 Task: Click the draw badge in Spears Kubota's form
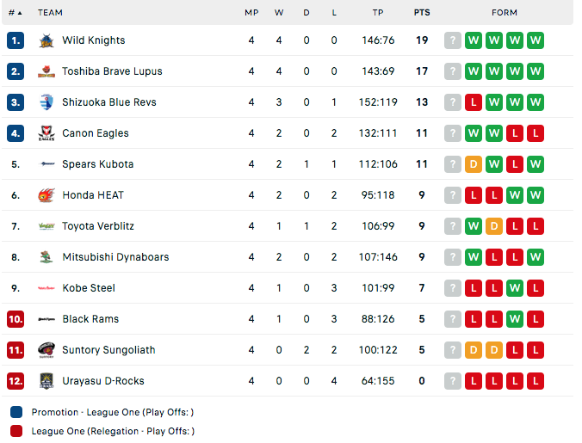pyautogui.click(x=474, y=164)
